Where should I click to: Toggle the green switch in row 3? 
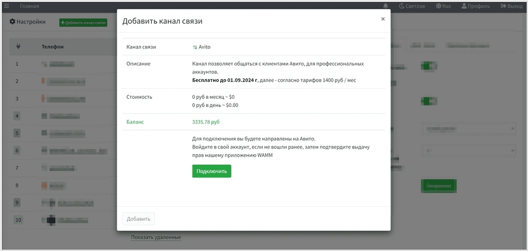point(429,101)
